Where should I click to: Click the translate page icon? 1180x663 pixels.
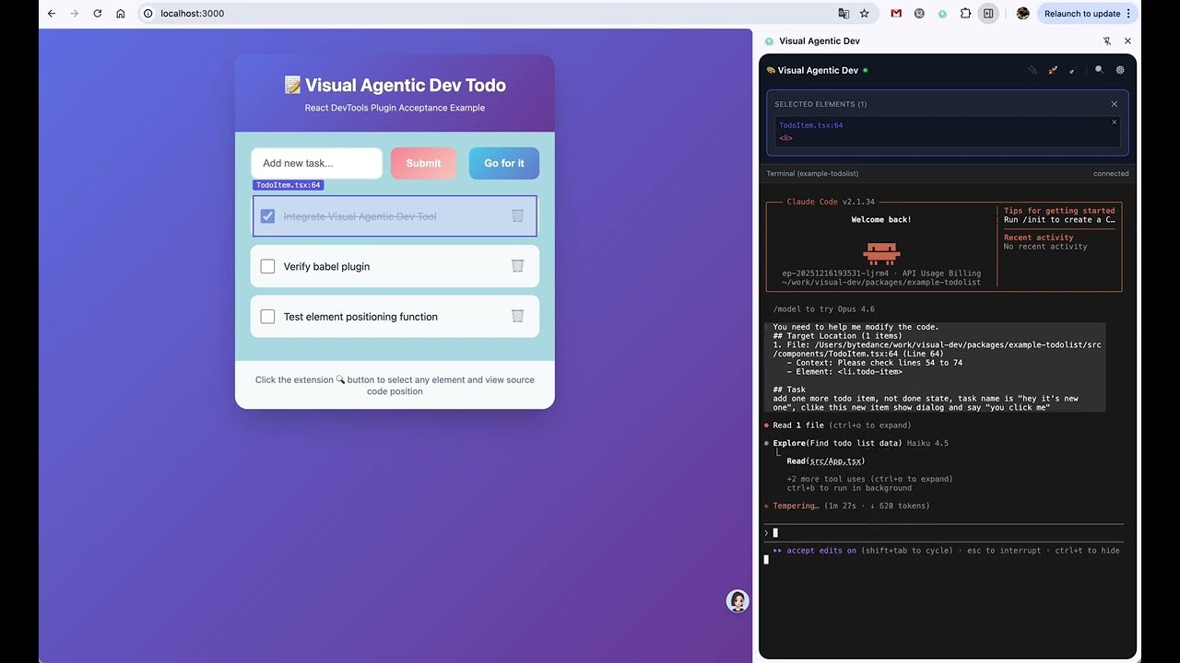843,14
